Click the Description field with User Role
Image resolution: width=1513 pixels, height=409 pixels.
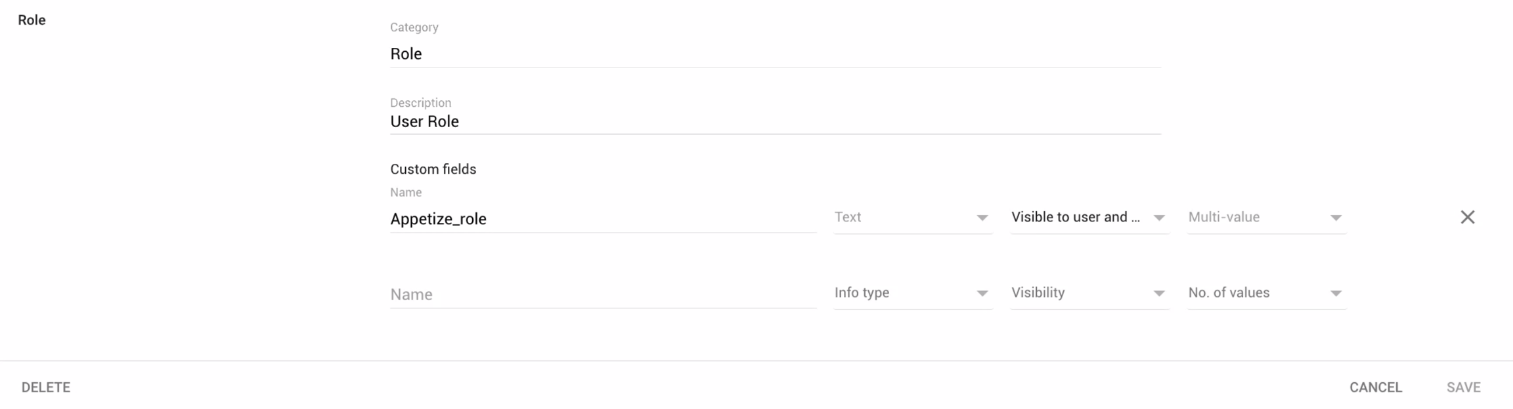tap(775, 121)
